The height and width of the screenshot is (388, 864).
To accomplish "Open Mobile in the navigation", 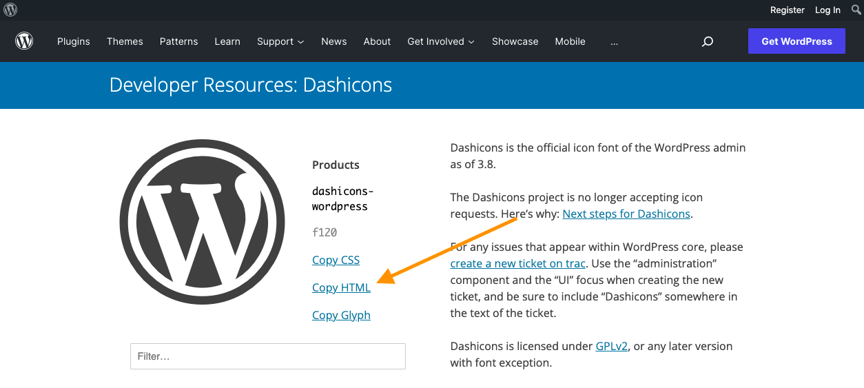I will click(570, 41).
